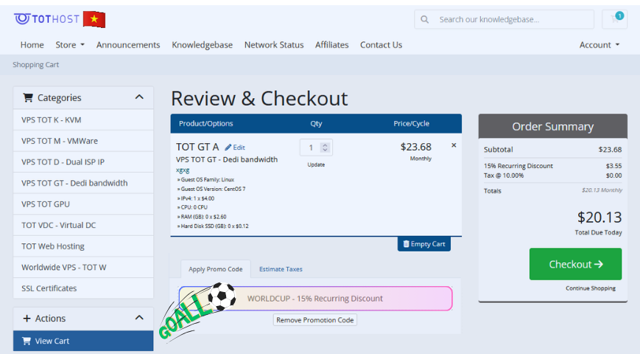Screen dimensions: 640x354
Task: Click the Qty column header
Action: click(316, 123)
